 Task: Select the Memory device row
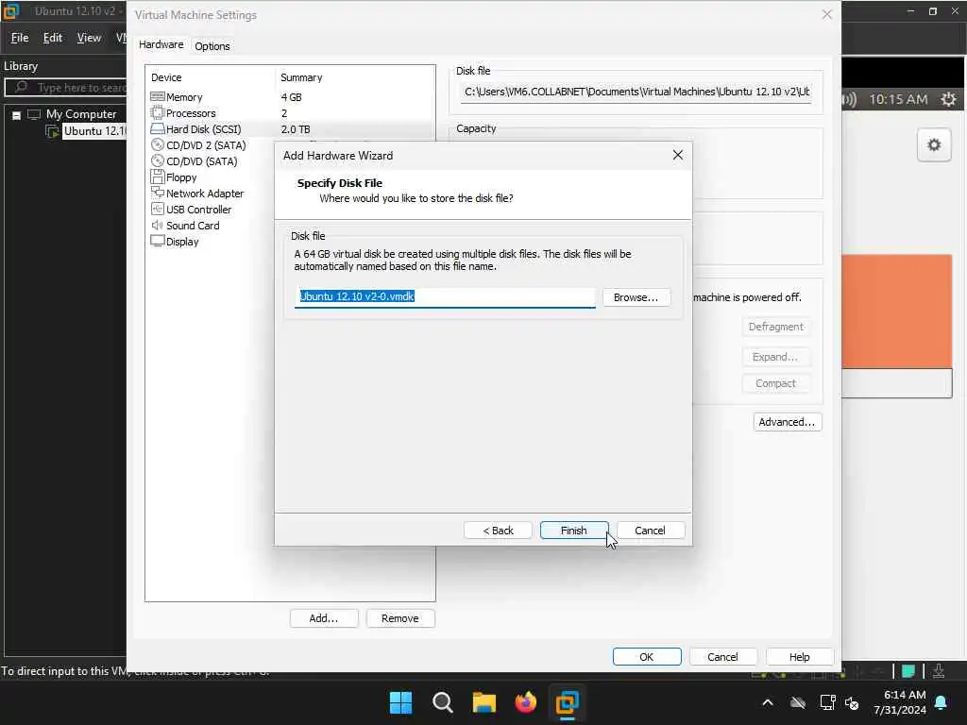[290, 97]
